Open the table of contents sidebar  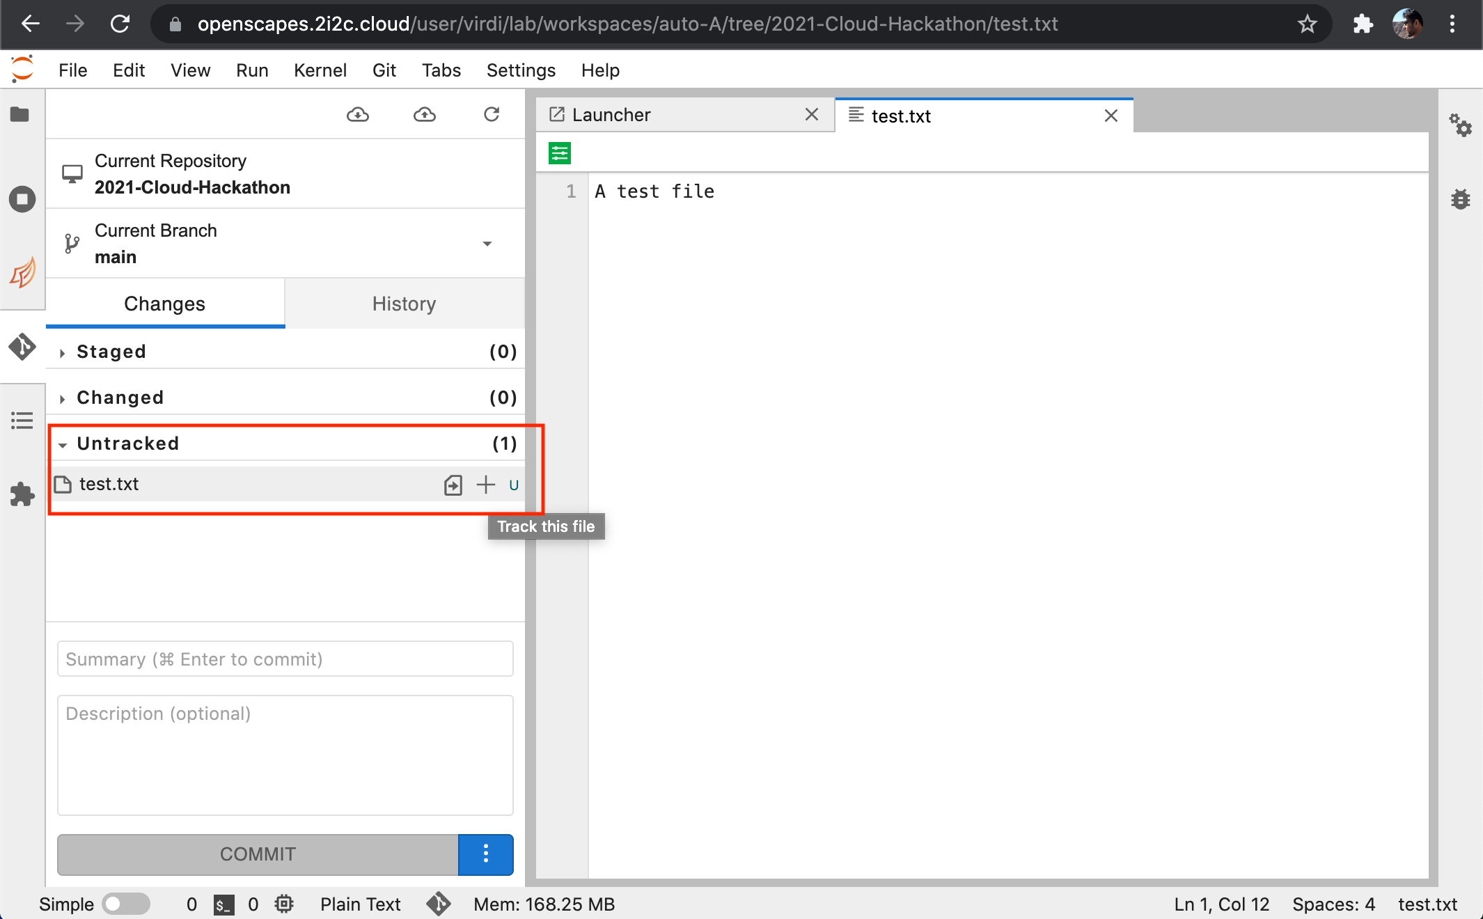pos(22,421)
